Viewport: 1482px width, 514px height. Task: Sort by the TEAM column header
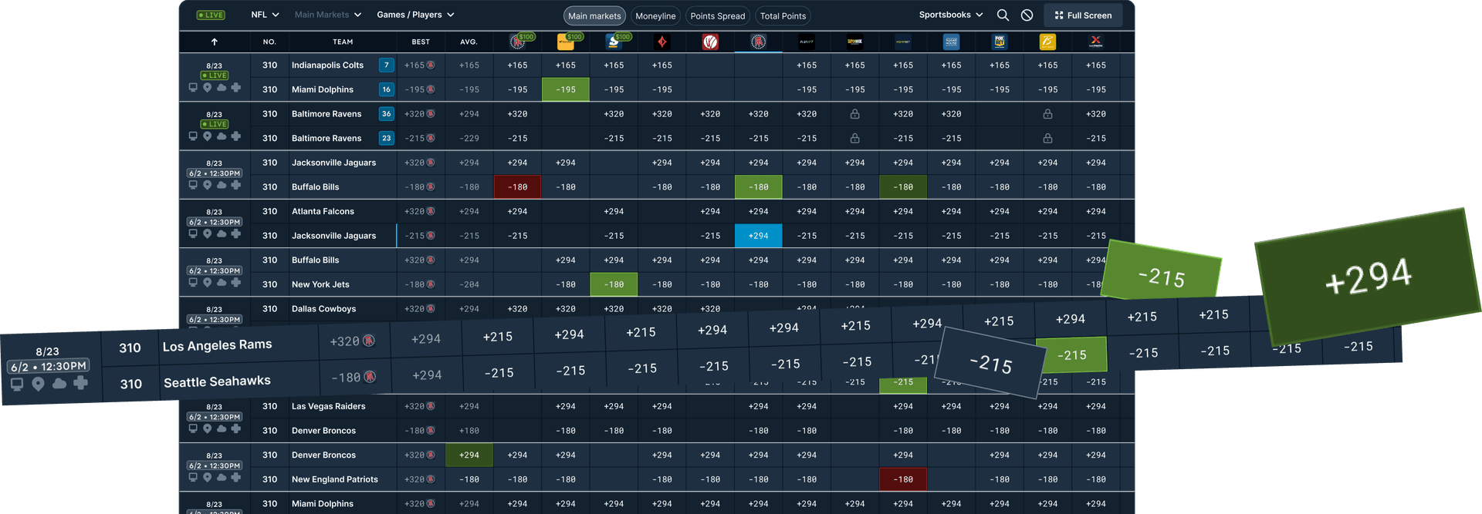coord(343,42)
